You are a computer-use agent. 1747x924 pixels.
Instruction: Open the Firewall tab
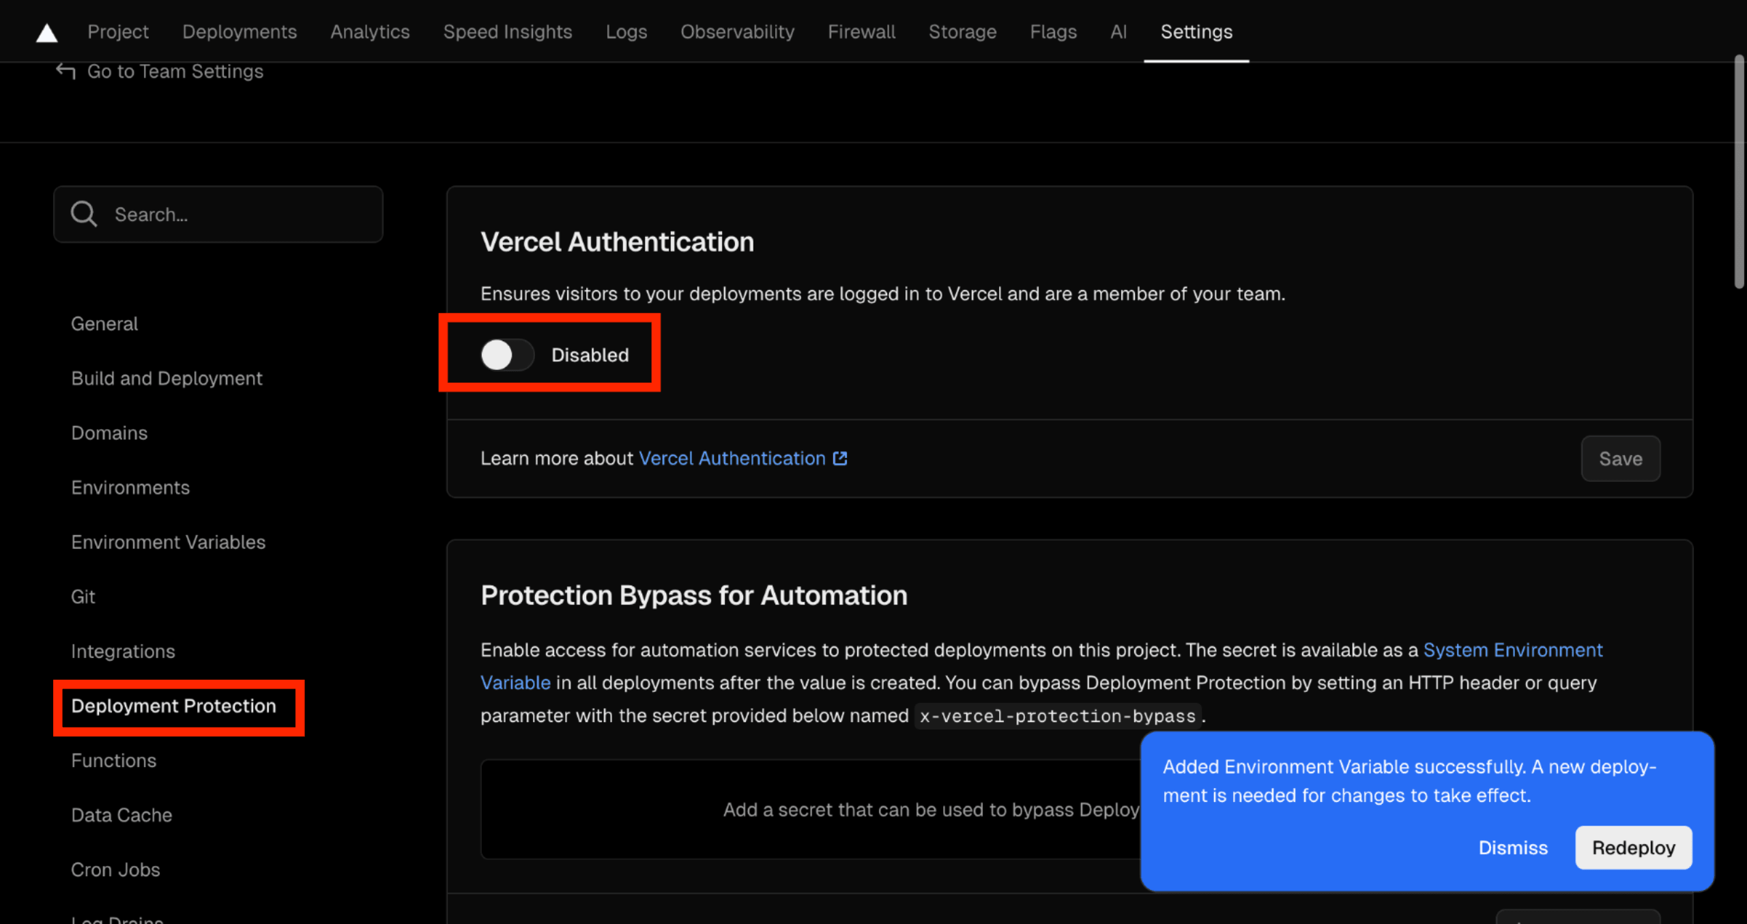pyautogui.click(x=861, y=31)
